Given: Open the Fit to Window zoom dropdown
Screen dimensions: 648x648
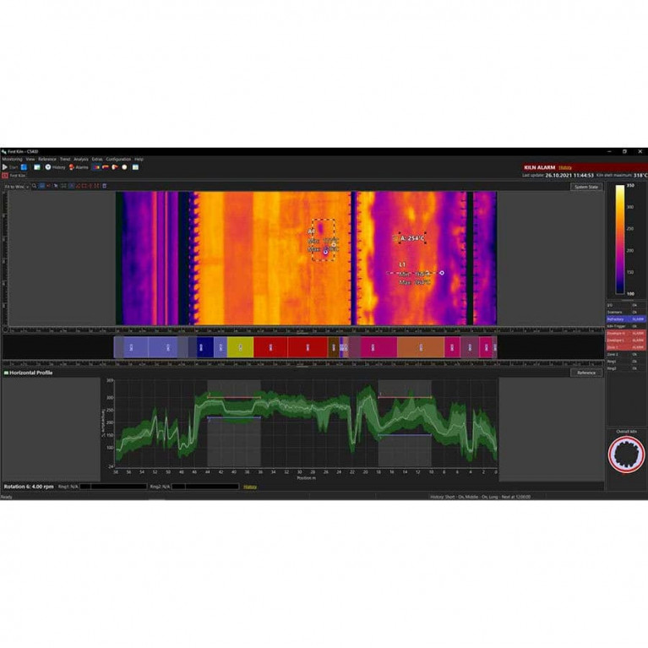Looking at the screenshot, I should (17, 187).
